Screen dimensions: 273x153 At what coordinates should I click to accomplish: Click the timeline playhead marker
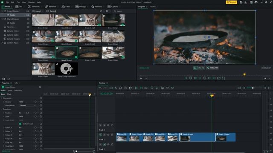click(x=212, y=96)
